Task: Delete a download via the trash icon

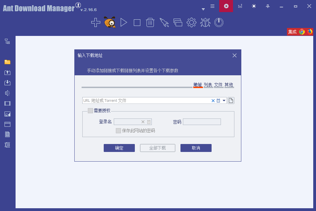Action: [150, 22]
